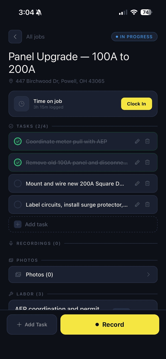166x359 pixels.
Task: Tap the Add Task button at bottom
Action: (x=32, y=324)
